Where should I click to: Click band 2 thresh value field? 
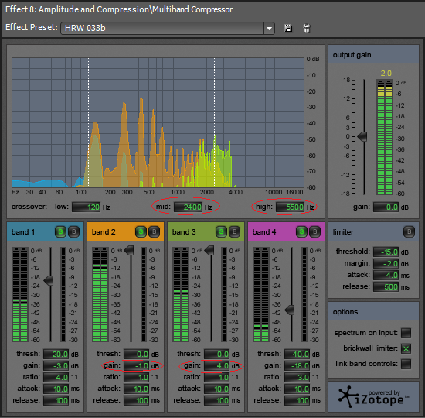[136, 355]
